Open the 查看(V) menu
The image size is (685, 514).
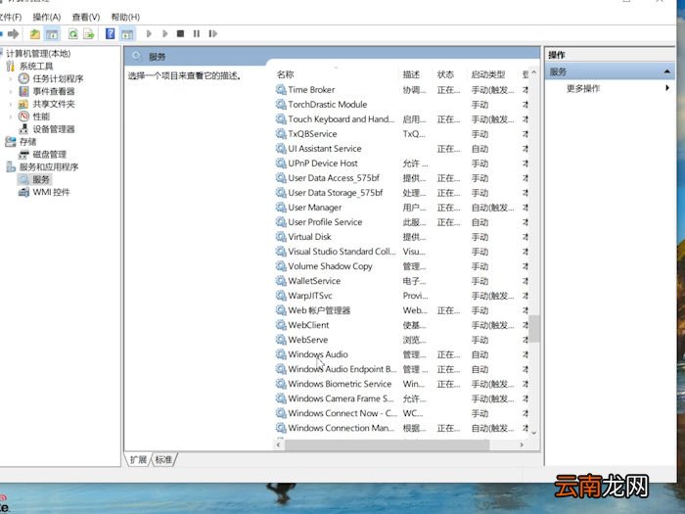tap(86, 17)
